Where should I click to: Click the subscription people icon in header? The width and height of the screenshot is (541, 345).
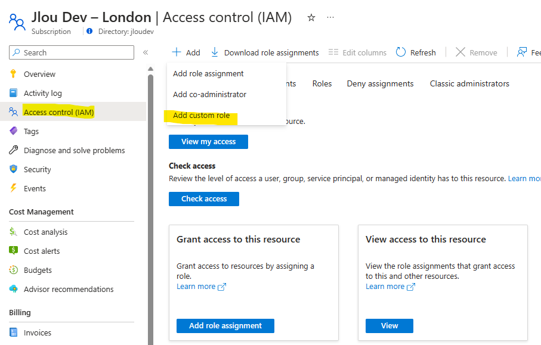tap(17, 22)
